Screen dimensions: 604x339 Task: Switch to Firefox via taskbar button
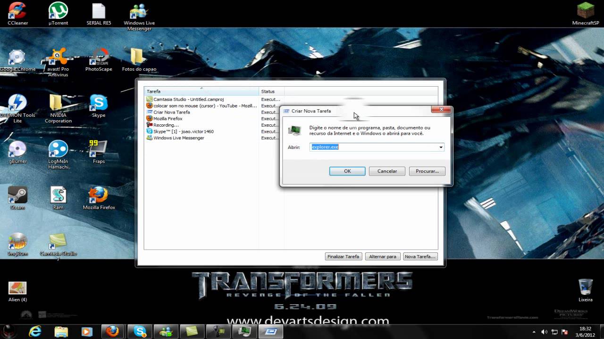[112, 331]
